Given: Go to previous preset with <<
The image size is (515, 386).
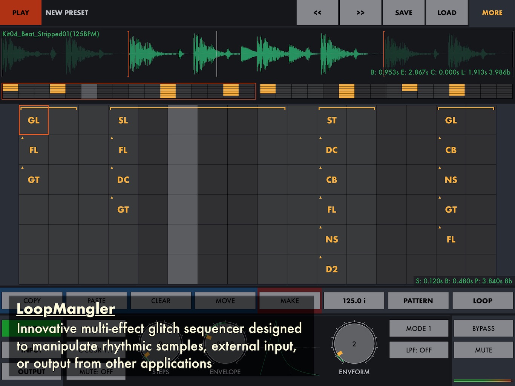Looking at the screenshot, I should point(317,12).
